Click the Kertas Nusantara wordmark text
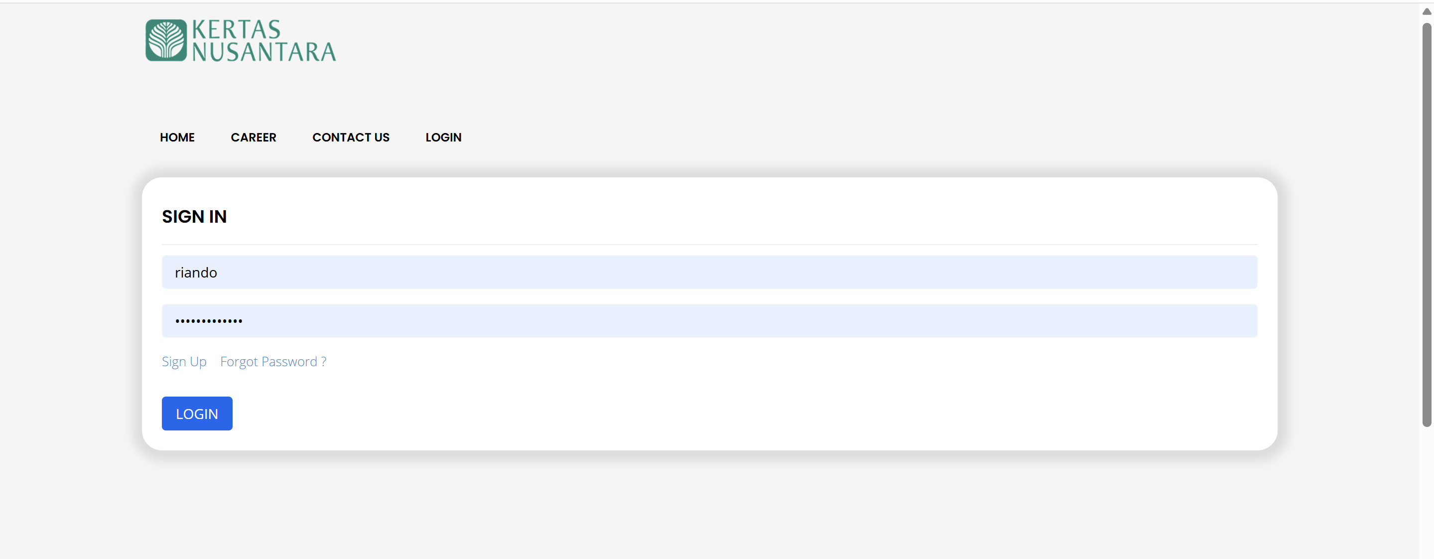1434x559 pixels. (264, 41)
